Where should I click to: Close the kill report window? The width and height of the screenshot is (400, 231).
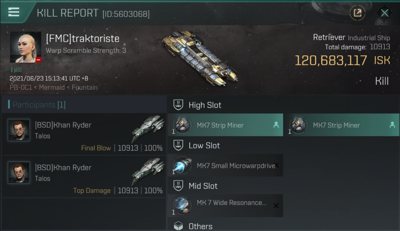(385, 13)
